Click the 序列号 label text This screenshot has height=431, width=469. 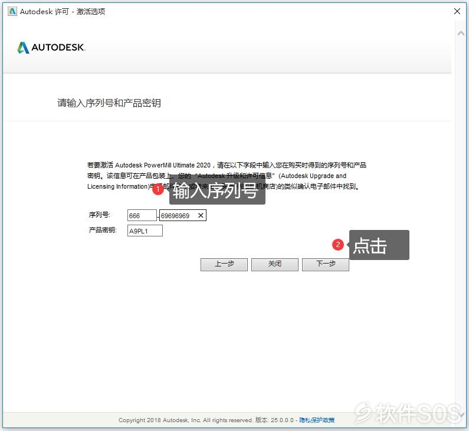click(x=99, y=215)
